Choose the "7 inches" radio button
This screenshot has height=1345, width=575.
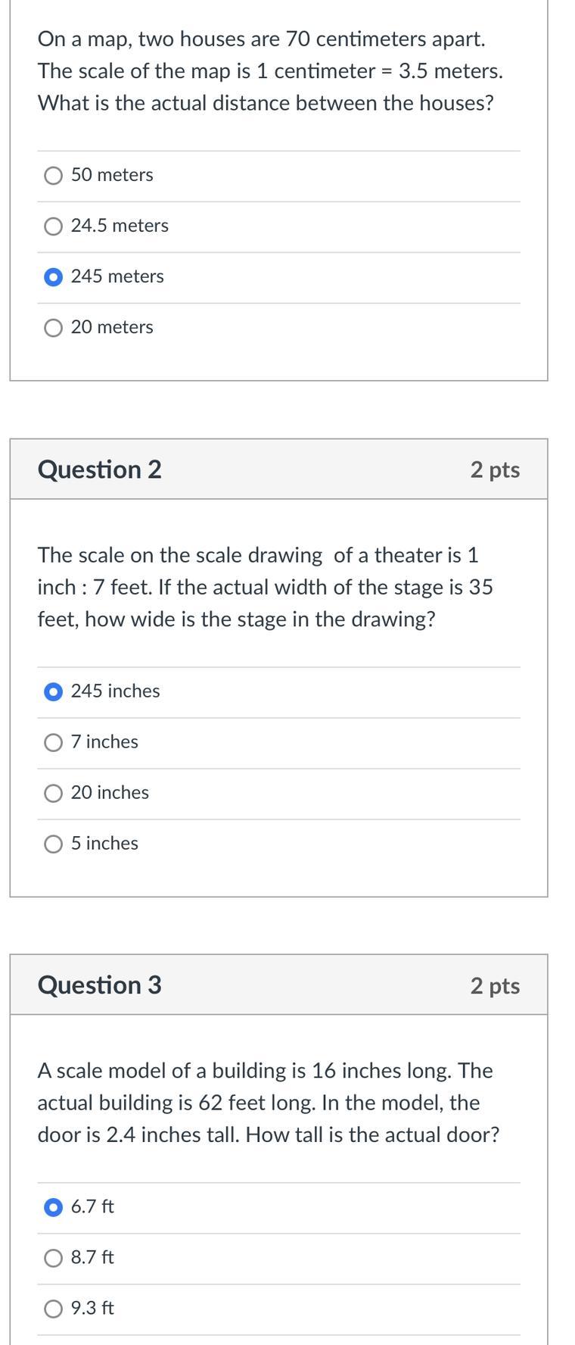pyautogui.click(x=53, y=742)
